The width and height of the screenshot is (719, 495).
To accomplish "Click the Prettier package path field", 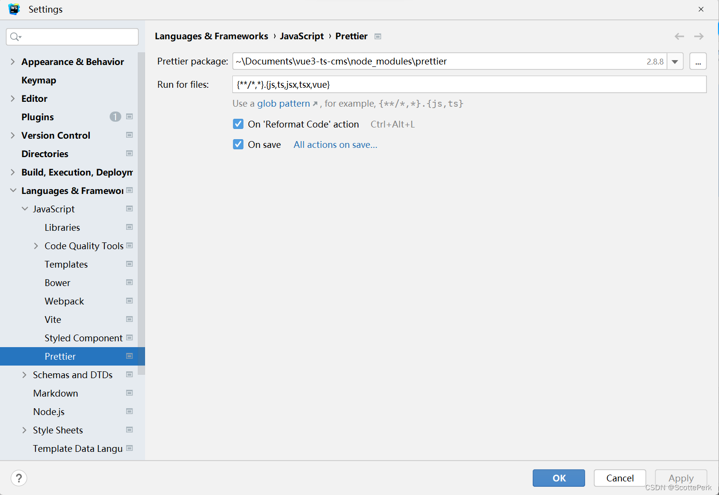I will pyautogui.click(x=449, y=62).
